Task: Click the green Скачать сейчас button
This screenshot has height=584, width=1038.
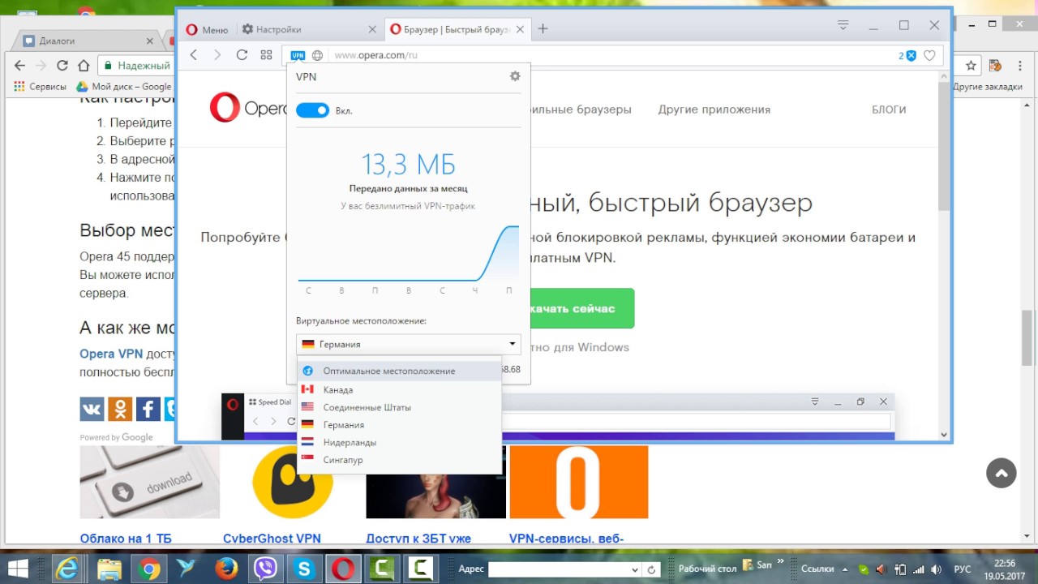Action: pyautogui.click(x=582, y=309)
